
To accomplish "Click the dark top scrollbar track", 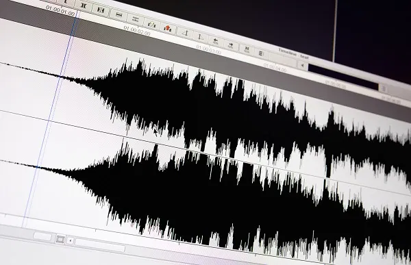I will (x=343, y=77).
